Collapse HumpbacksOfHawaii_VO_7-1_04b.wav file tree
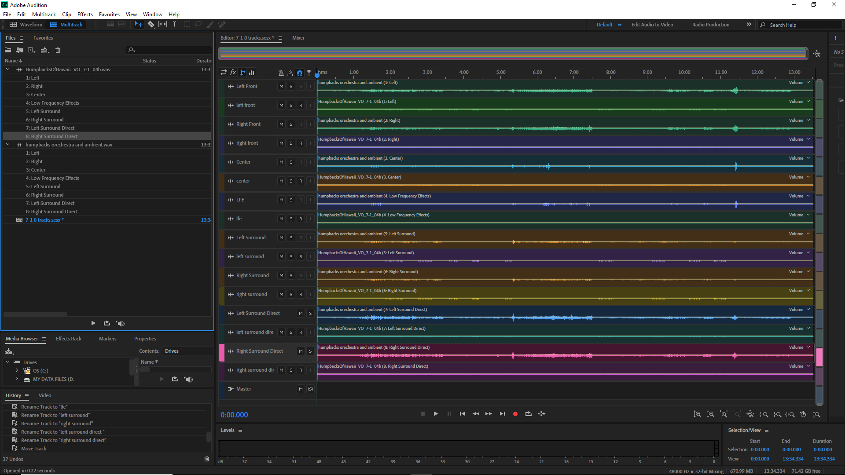The width and height of the screenshot is (845, 475). point(7,69)
